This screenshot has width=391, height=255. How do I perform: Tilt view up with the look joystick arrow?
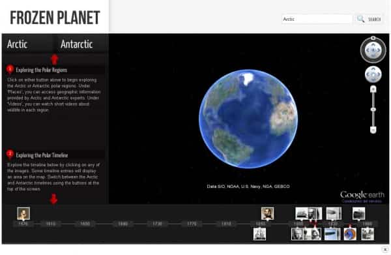point(373,44)
